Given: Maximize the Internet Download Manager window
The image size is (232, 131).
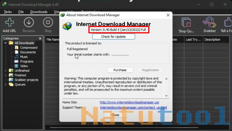Looking at the screenshot, I should pos(211,4).
